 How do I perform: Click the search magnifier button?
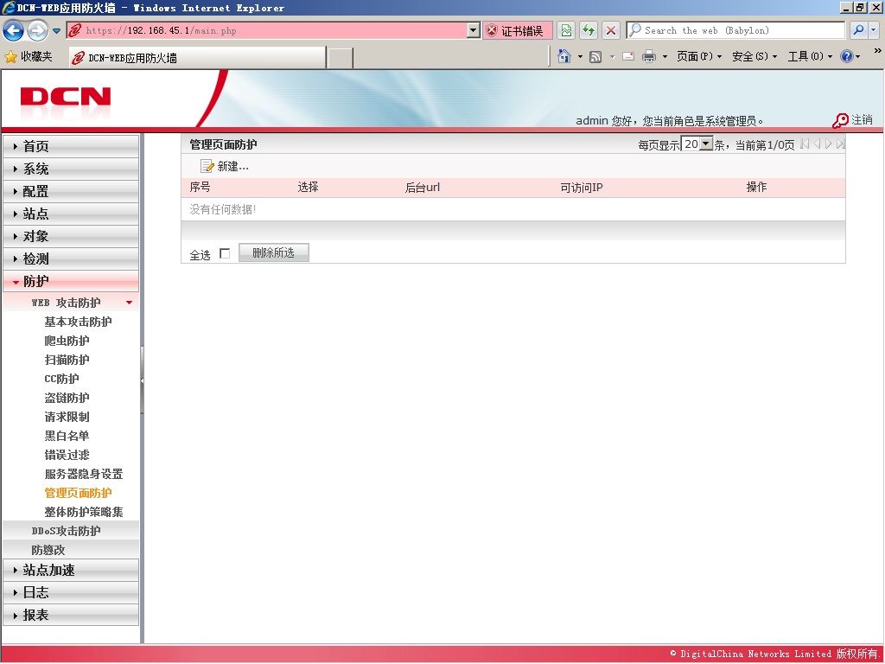[x=858, y=30]
